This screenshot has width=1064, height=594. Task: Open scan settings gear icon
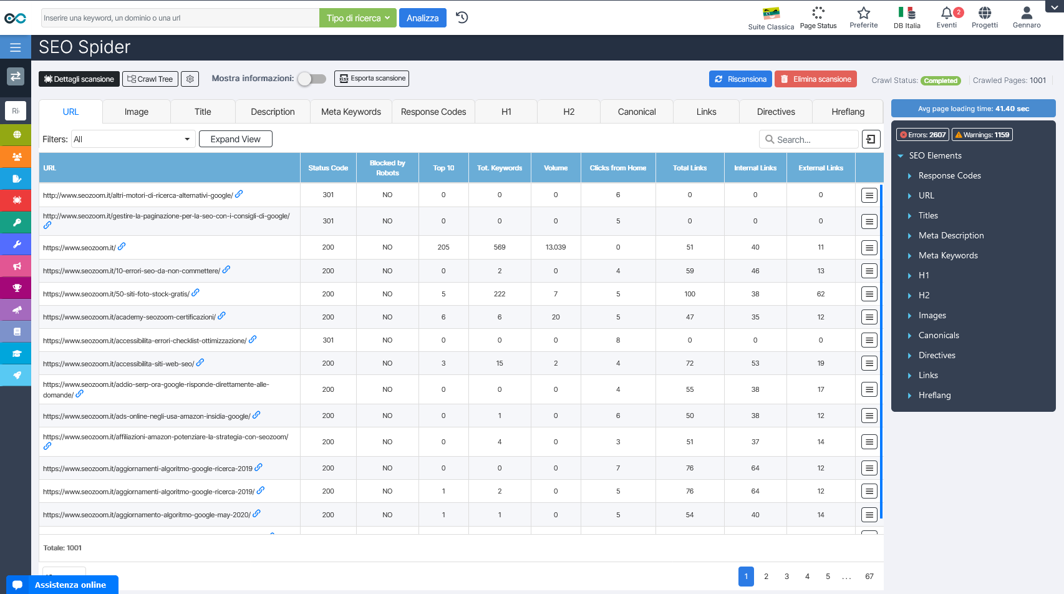[190, 79]
